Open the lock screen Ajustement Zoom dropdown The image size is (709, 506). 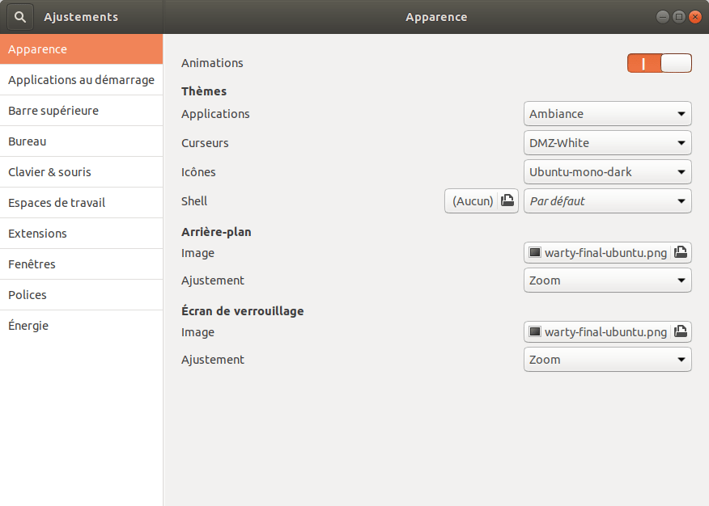coord(607,360)
